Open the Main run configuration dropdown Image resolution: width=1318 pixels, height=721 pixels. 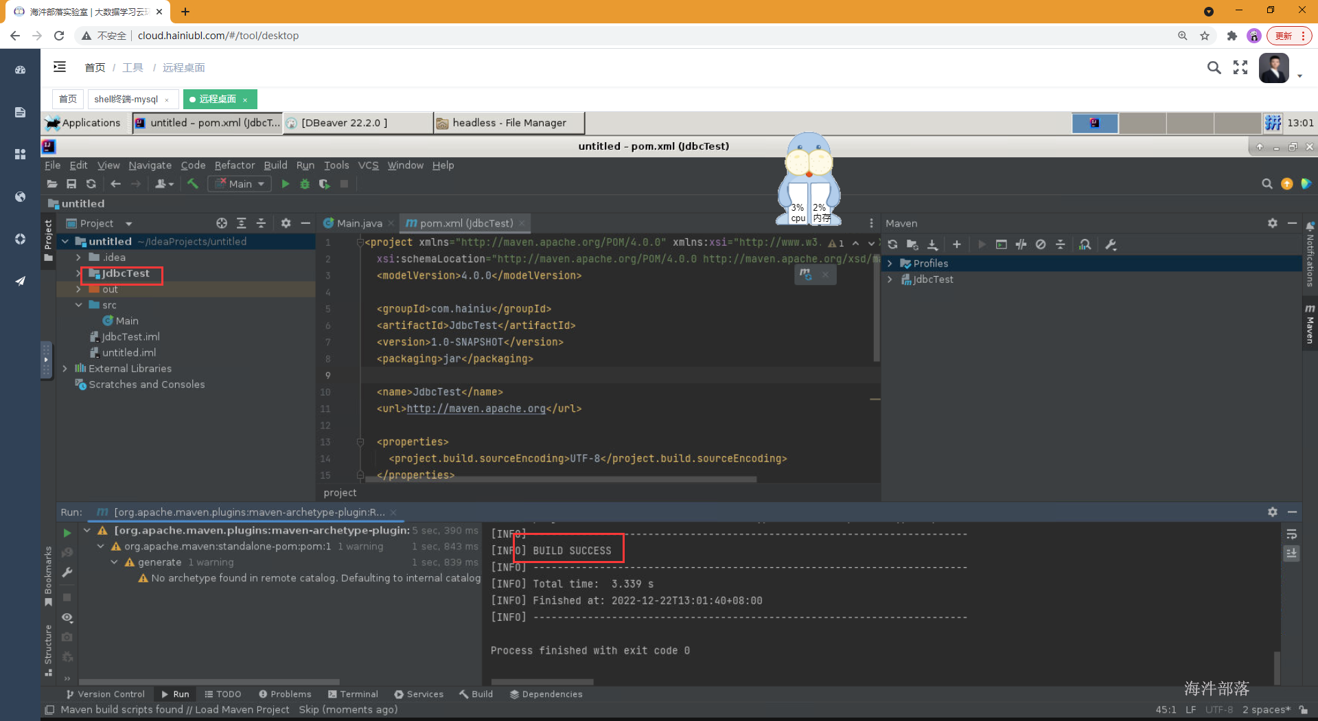(239, 183)
